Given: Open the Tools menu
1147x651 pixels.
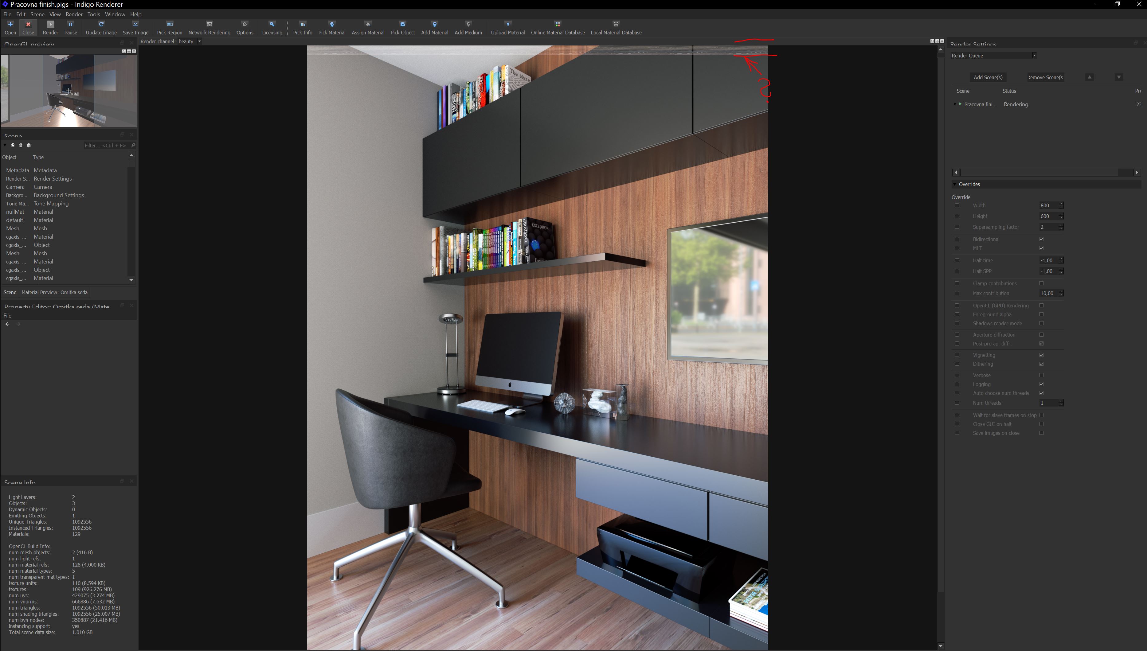Looking at the screenshot, I should pyautogui.click(x=93, y=14).
